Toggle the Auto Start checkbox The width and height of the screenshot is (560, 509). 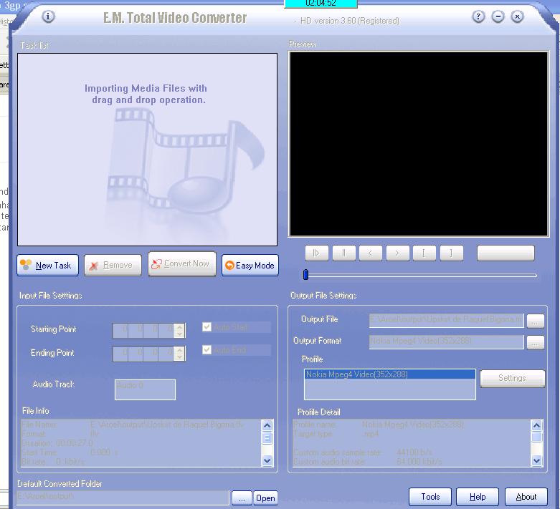tap(207, 326)
